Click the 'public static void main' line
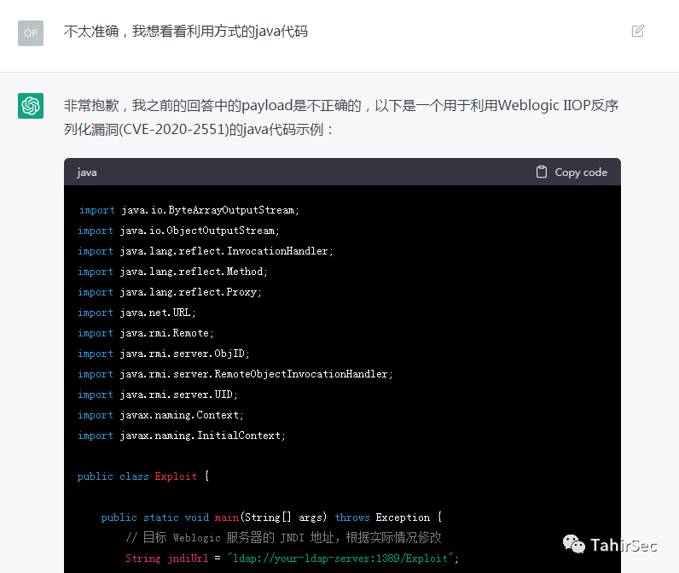This screenshot has width=679, height=573. pyautogui.click(x=271, y=517)
